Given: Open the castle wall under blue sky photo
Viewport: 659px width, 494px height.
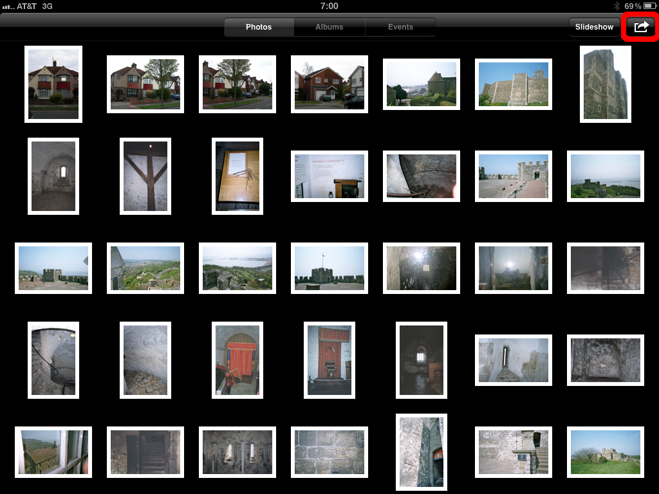Looking at the screenshot, I should click(513, 84).
